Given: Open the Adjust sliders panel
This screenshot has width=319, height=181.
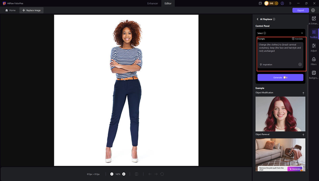Looking at the screenshot, I should coord(314,47).
